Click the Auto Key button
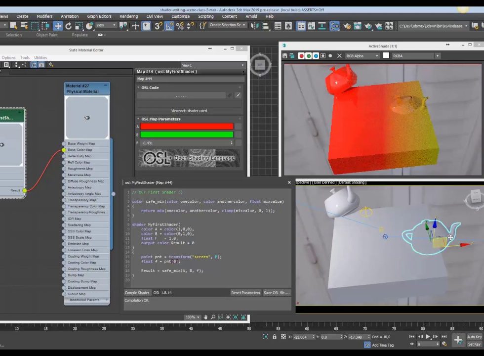The image size is (484, 356). pos(474,337)
